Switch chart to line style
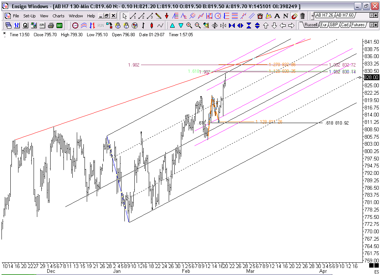The height and width of the screenshot is (275, 381). click(x=160, y=25)
